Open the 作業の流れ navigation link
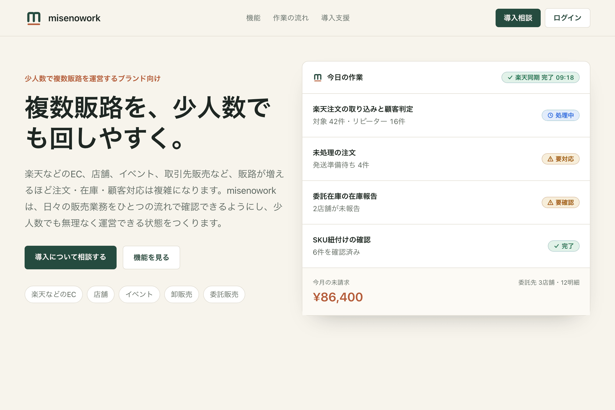This screenshot has width=615, height=410. pyautogui.click(x=291, y=18)
